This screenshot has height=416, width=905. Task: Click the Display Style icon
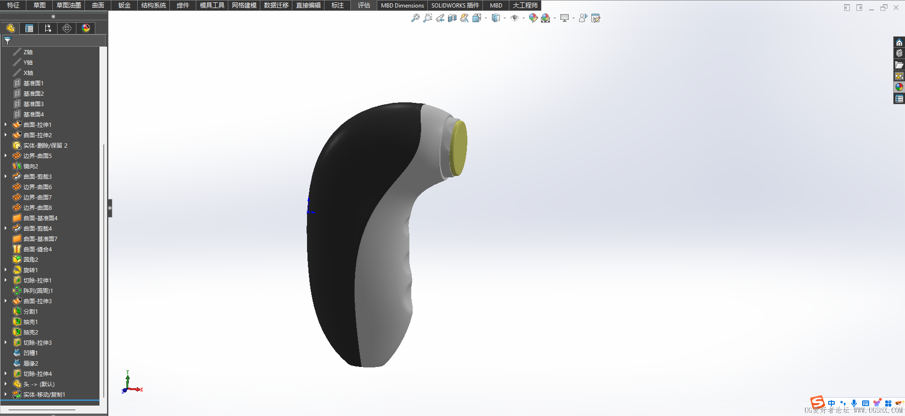tap(496, 18)
